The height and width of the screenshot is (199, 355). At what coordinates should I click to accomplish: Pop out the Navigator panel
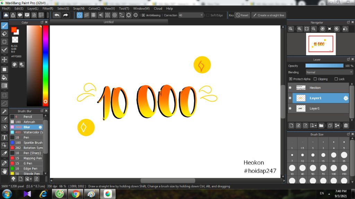348,22
